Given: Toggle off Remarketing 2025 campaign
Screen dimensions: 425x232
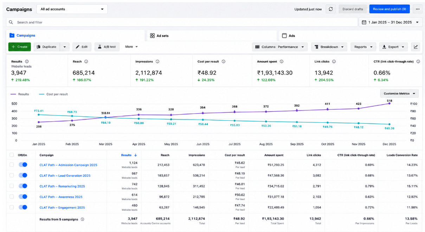Looking at the screenshot, I should click(x=23, y=186).
